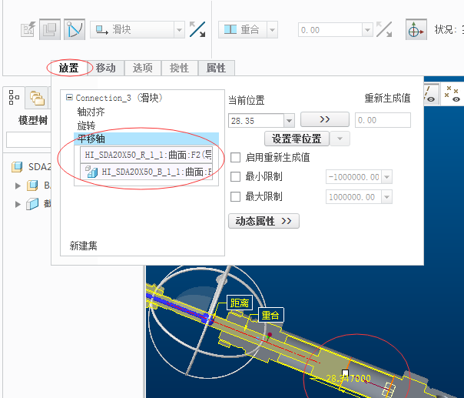
Task: Open the 最大限制 value dropdown
Action: 386,197
